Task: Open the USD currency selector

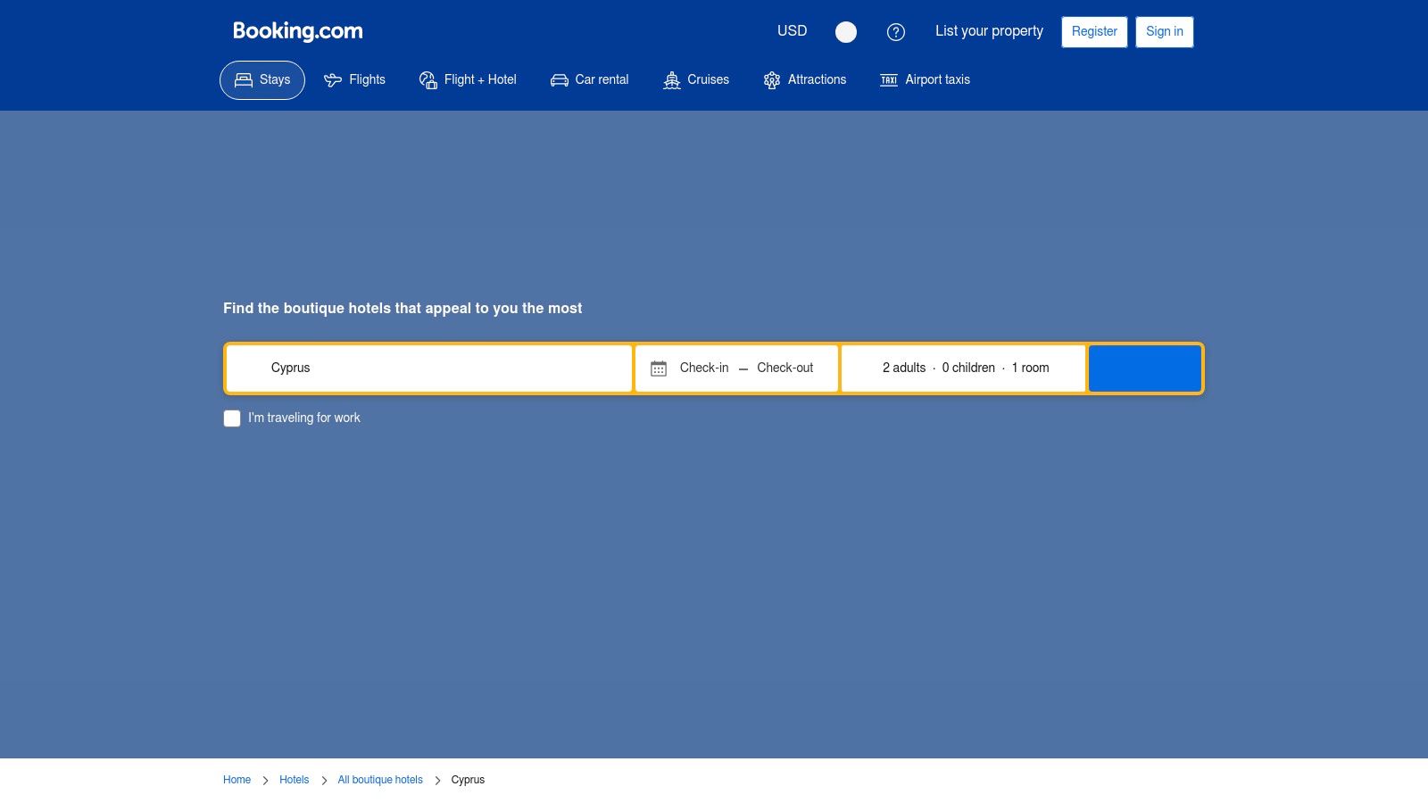Action: pyautogui.click(x=791, y=31)
